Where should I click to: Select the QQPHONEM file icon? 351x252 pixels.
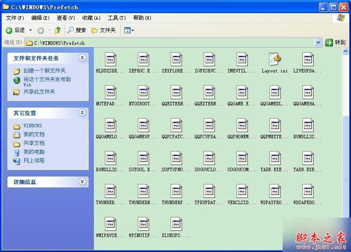pos(242,125)
